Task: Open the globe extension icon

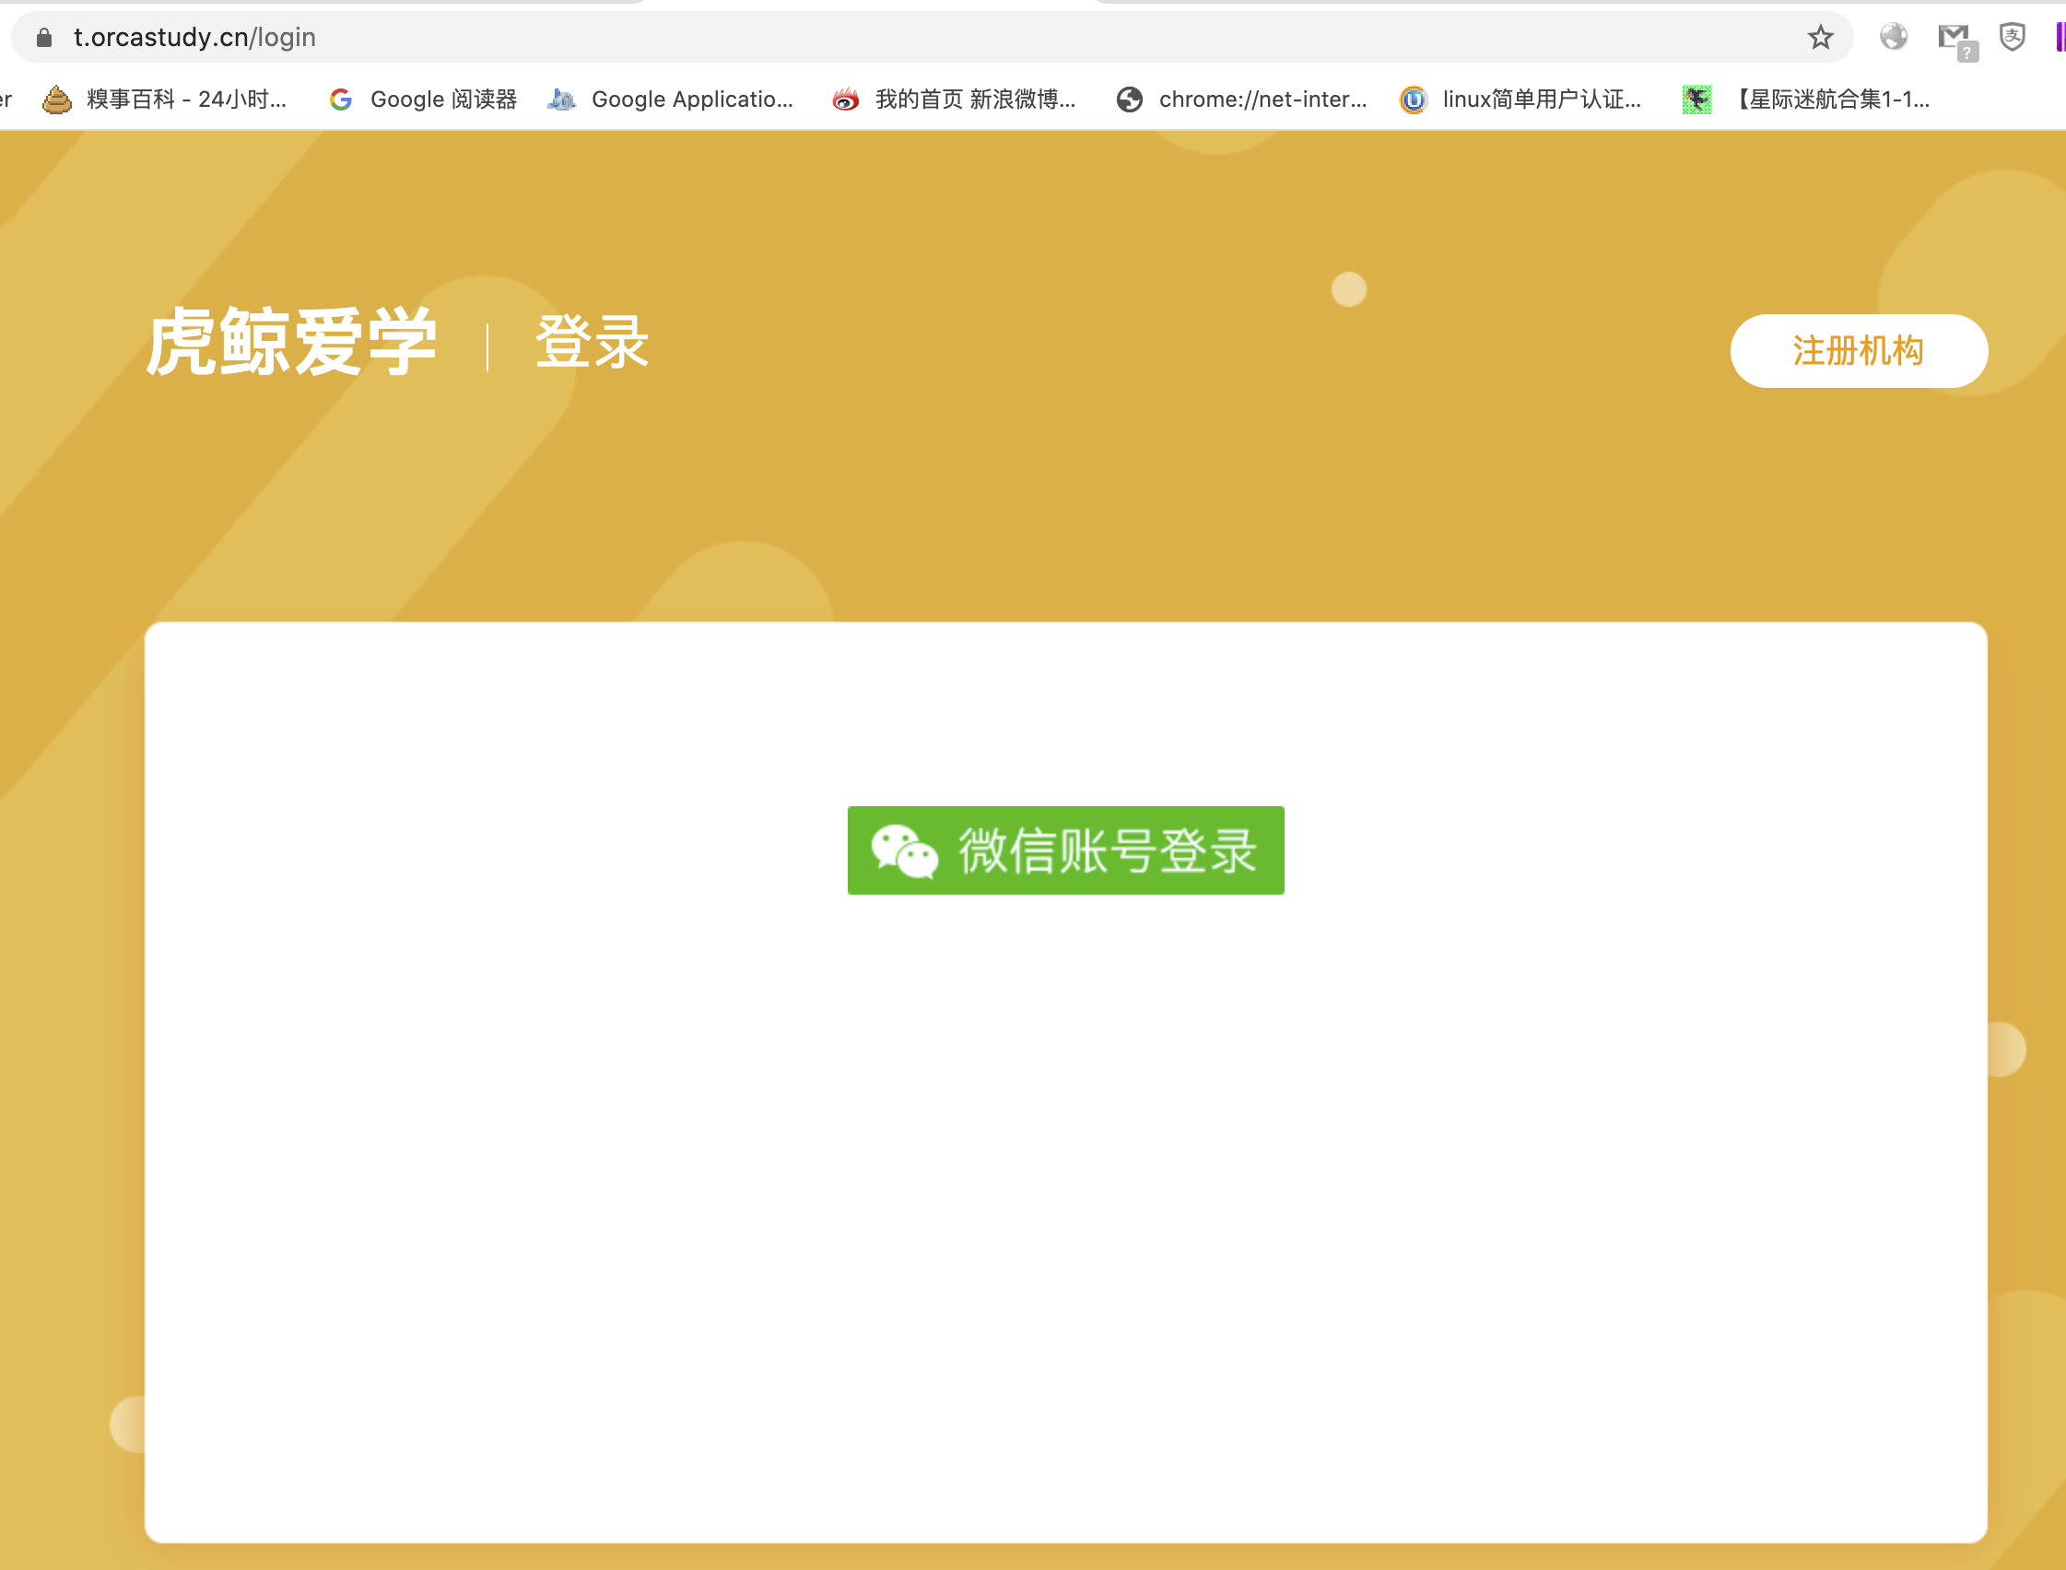Action: (x=1893, y=37)
